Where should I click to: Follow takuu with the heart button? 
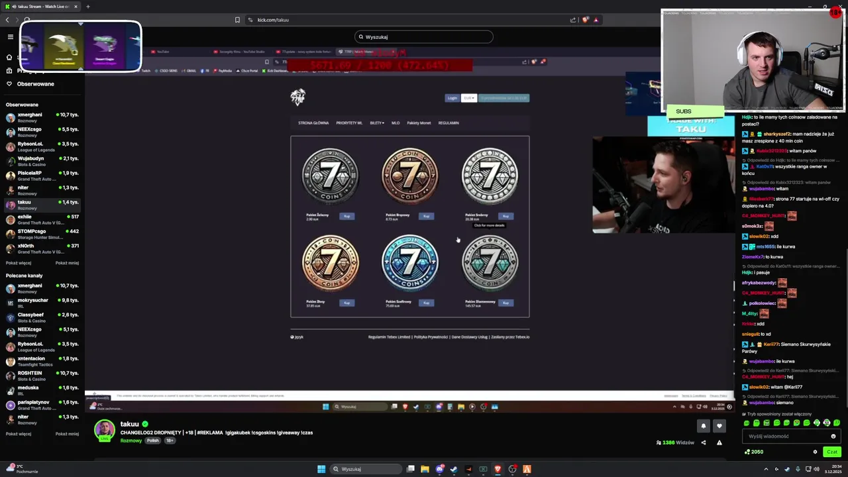pos(719,426)
